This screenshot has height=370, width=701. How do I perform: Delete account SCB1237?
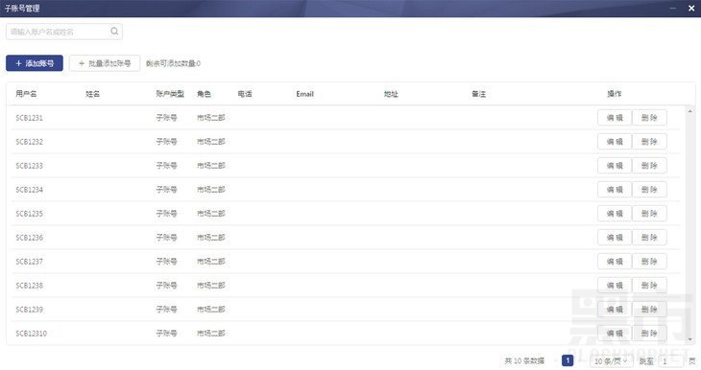pyautogui.click(x=649, y=262)
